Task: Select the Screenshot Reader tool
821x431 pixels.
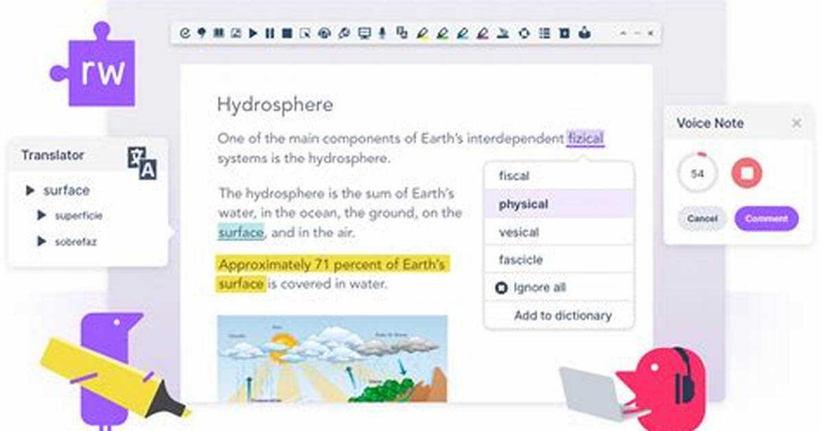Action: coord(305,34)
